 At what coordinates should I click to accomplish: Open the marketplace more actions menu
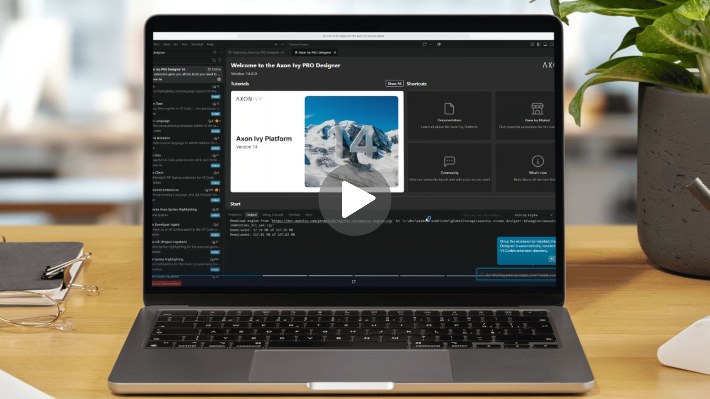(221, 52)
